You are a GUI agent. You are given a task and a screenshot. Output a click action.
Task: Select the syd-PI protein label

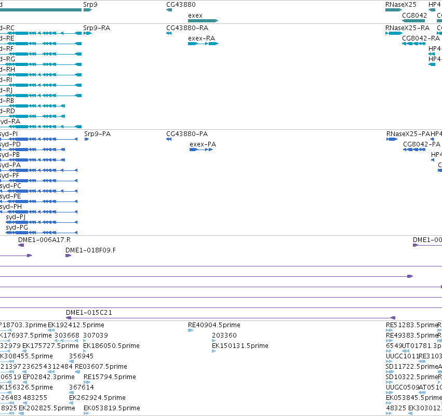(9, 134)
